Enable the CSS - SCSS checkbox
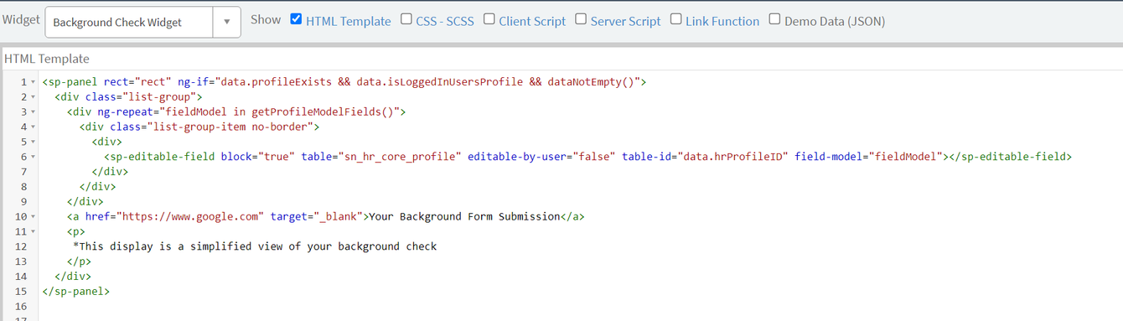1123x321 pixels. click(406, 19)
